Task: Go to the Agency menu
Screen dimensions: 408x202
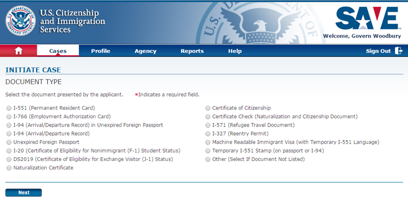Action: click(x=145, y=51)
